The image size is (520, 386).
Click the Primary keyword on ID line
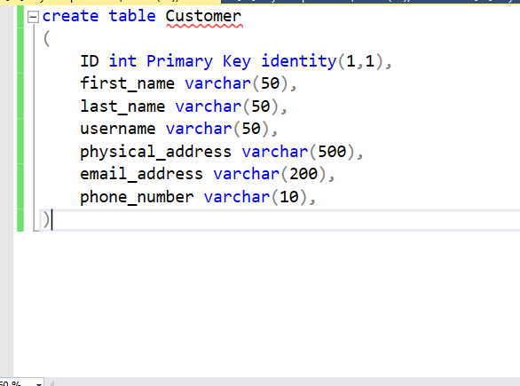click(179, 61)
